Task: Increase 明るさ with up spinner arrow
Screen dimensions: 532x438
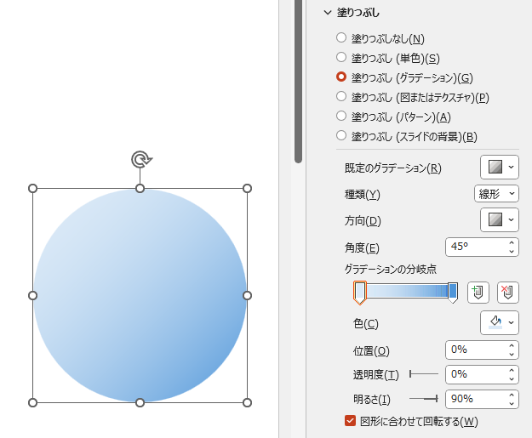Action: [512, 395]
